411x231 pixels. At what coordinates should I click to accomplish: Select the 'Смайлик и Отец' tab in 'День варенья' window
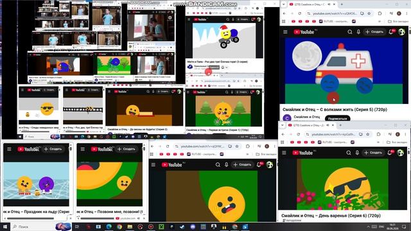(x=311, y=125)
